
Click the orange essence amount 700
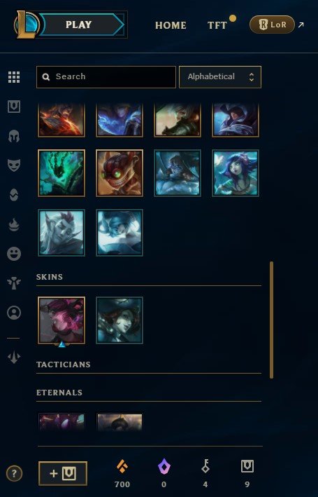[122, 484]
